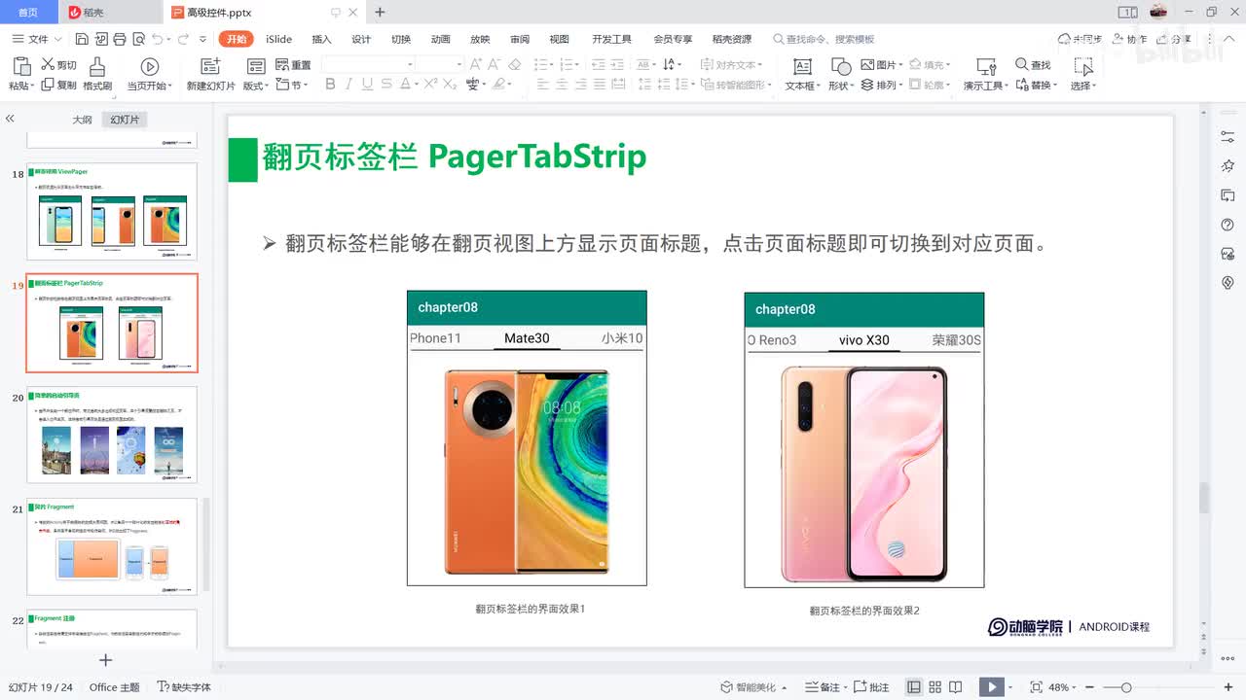Open the Replace (替换) dropdown
The image size is (1246, 700).
click(x=1036, y=85)
